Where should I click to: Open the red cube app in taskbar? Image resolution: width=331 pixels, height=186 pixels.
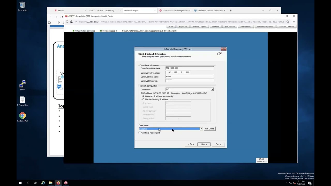pyautogui.click(x=66, y=183)
